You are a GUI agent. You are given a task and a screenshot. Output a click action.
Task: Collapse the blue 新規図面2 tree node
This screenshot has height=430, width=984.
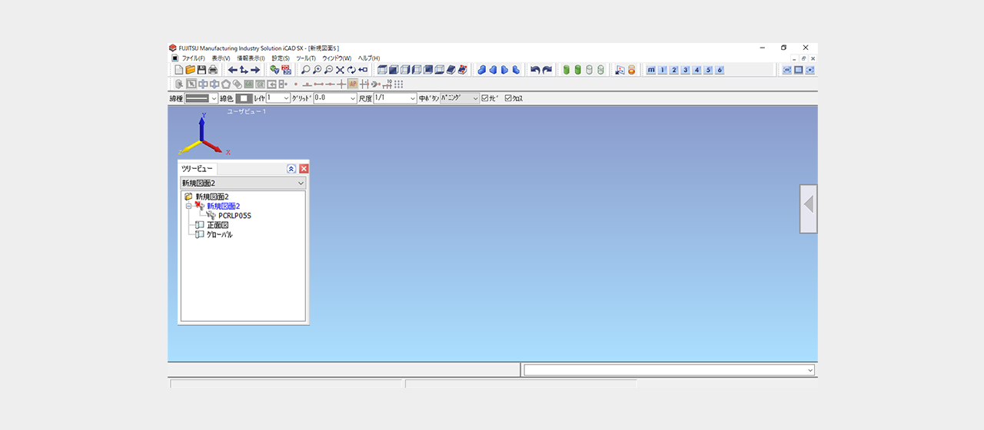188,206
